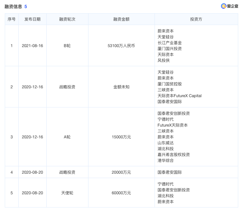Click sequence number 4 in the 20000万元 row
Screen dimensions: 243x209
point(12,172)
